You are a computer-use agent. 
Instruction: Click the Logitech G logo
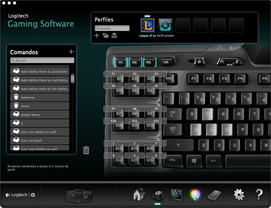coord(20,195)
